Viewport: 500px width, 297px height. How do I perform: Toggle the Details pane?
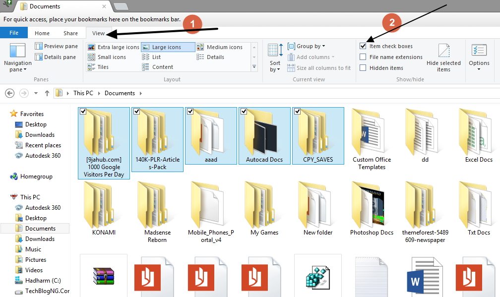[56, 57]
